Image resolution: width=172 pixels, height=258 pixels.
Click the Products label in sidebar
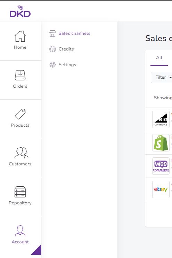click(20, 125)
